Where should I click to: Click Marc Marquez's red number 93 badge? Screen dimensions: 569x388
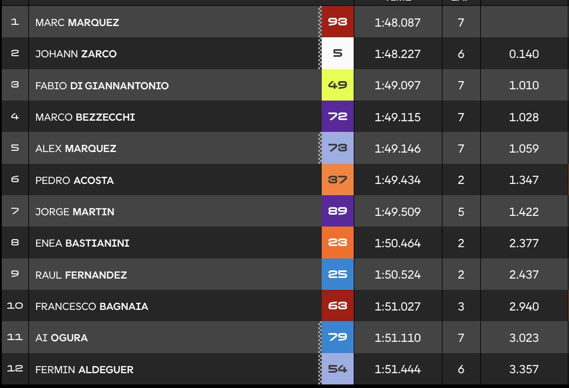pyautogui.click(x=338, y=22)
